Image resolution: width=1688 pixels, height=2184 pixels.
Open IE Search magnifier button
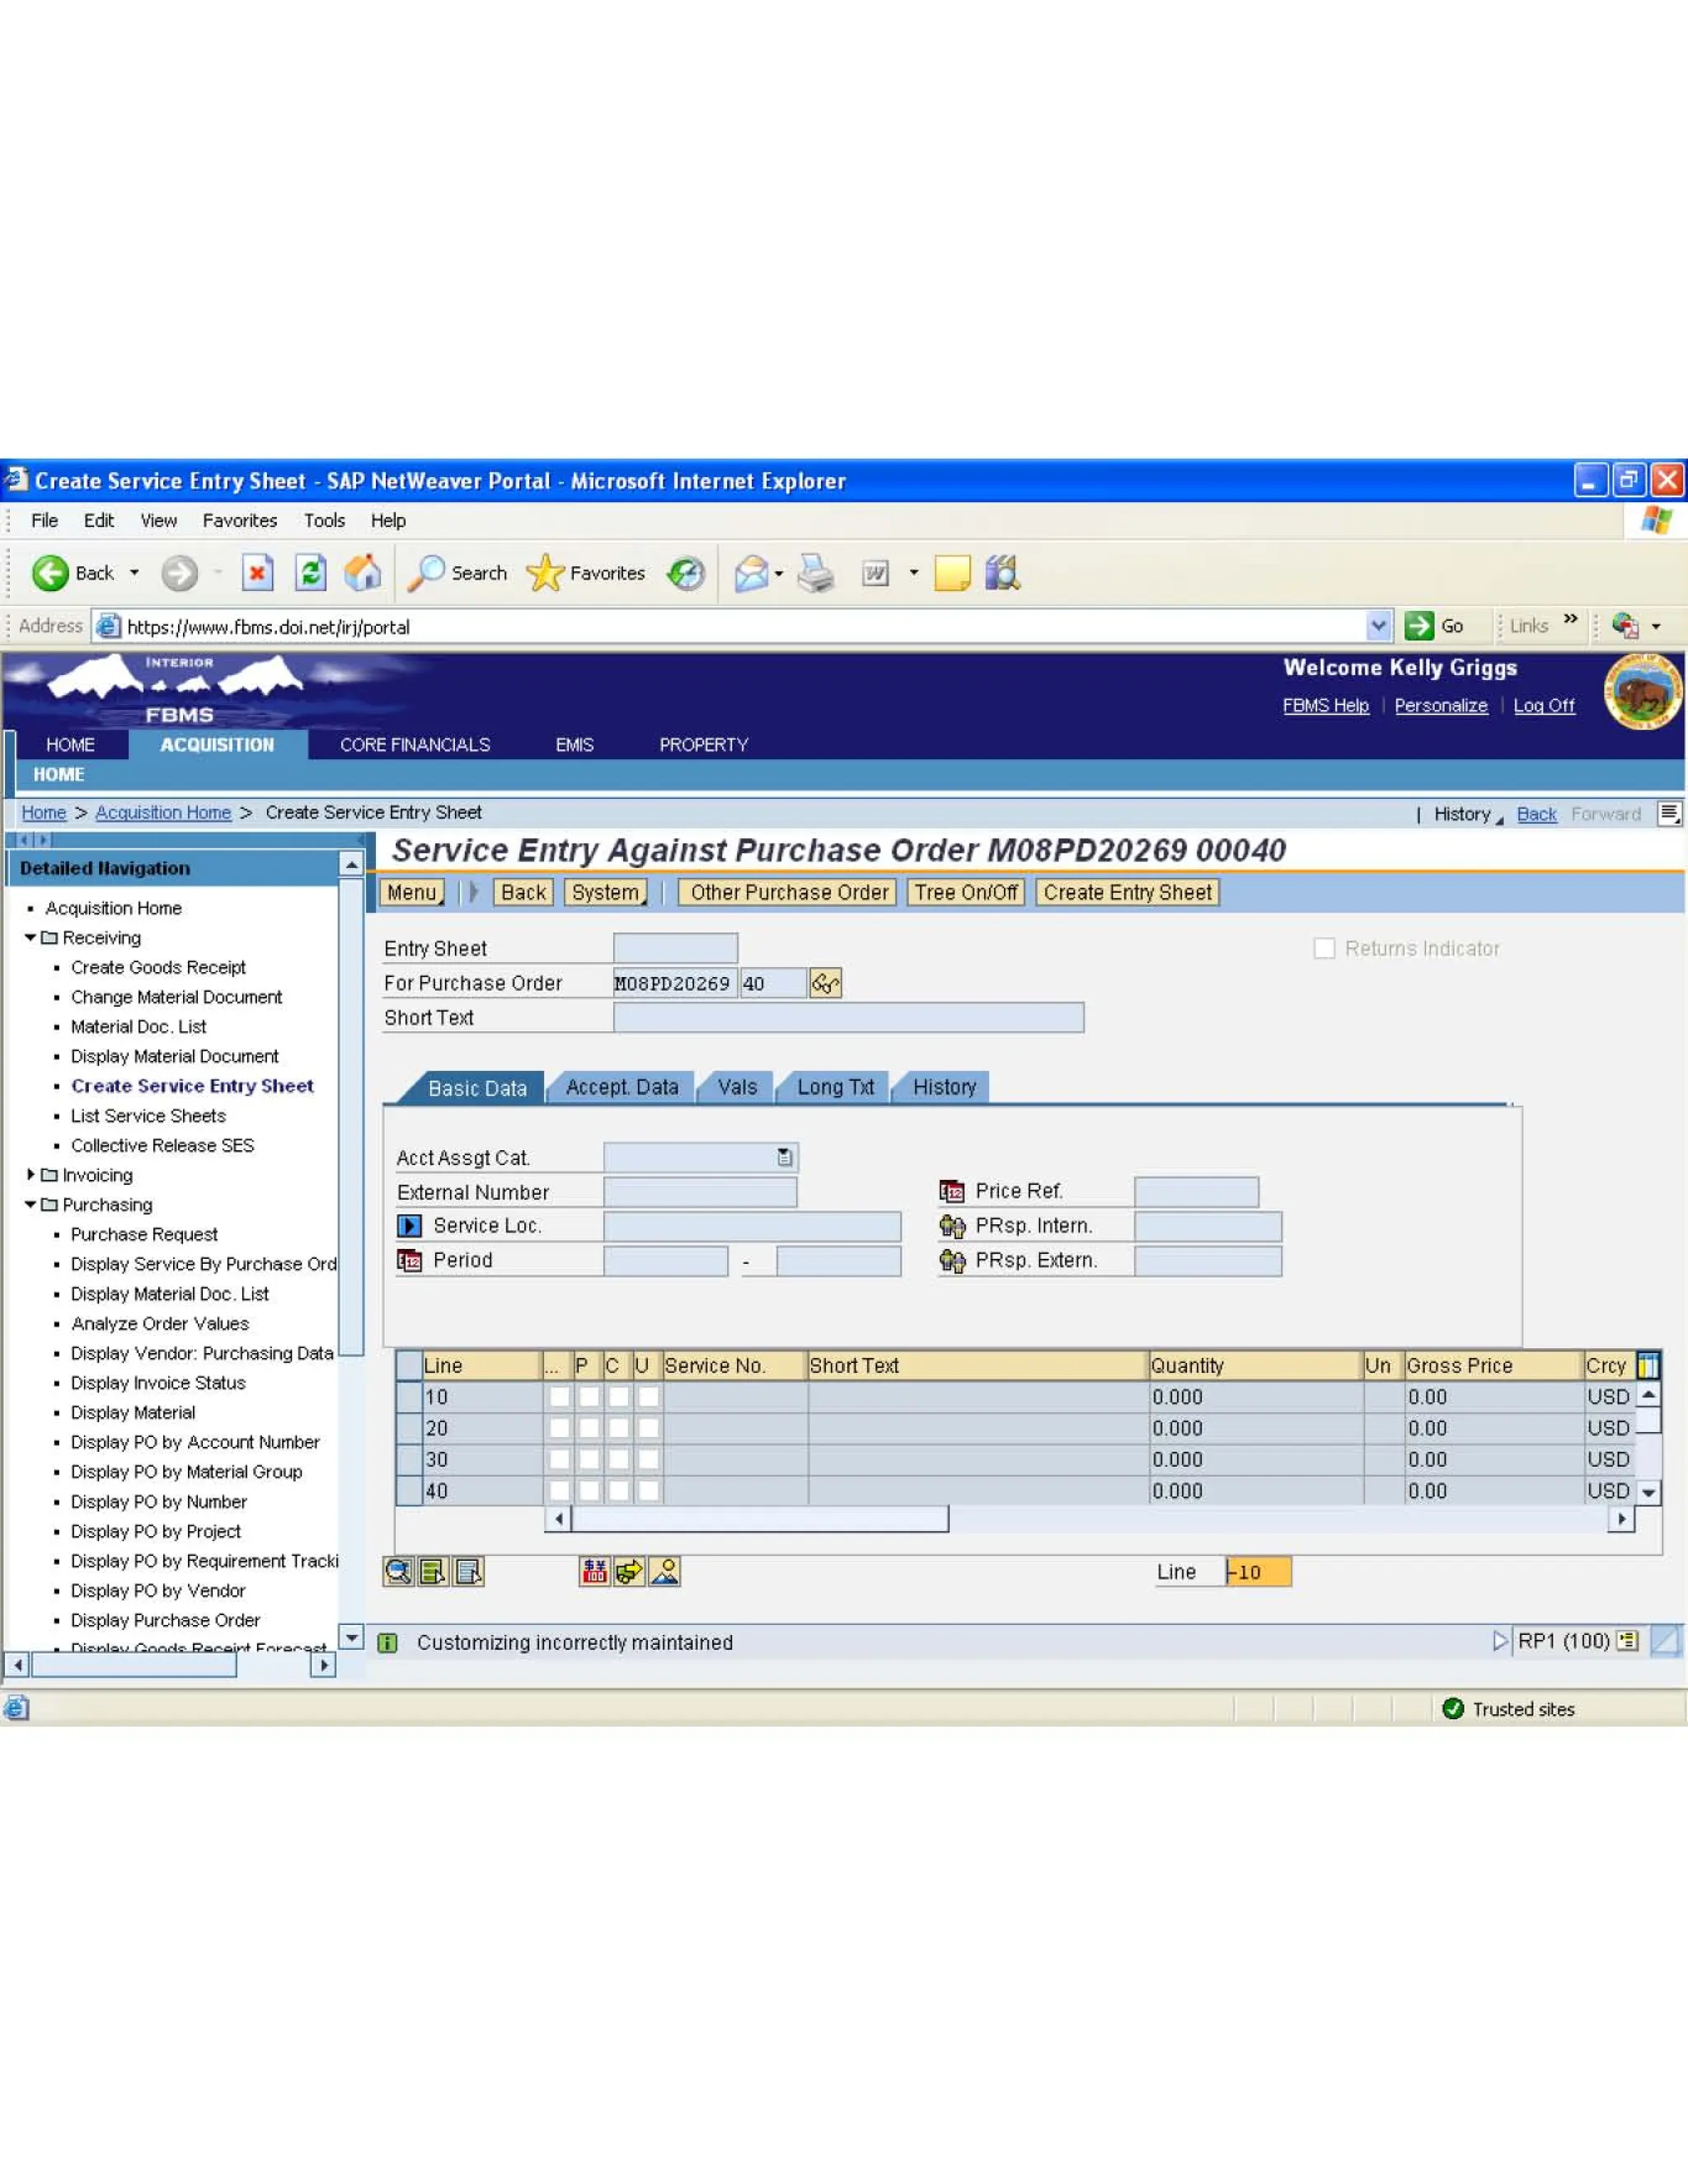pyautogui.click(x=458, y=573)
